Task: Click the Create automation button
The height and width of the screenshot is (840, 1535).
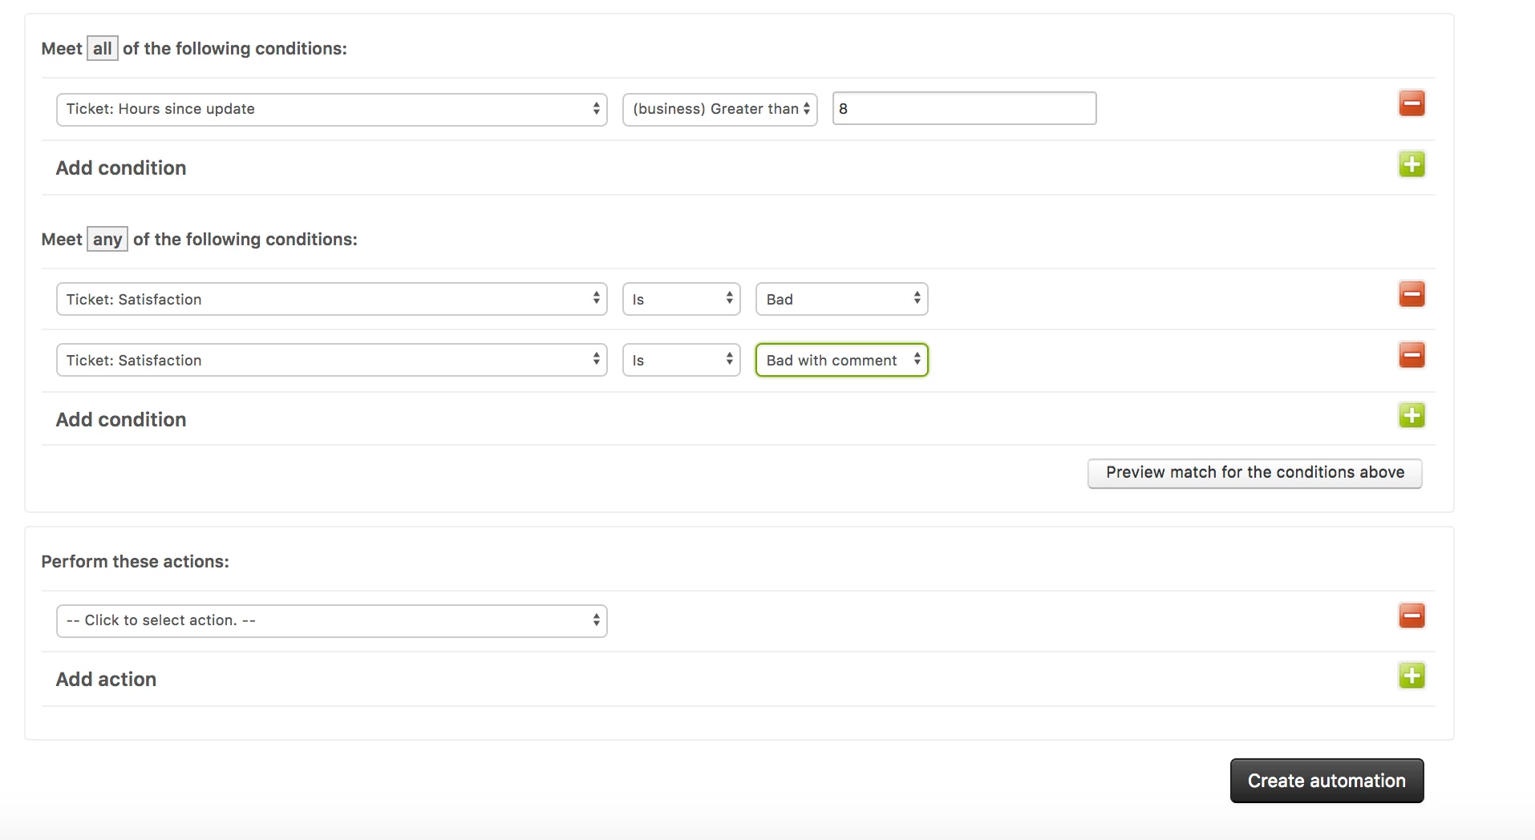Action: 1326,781
